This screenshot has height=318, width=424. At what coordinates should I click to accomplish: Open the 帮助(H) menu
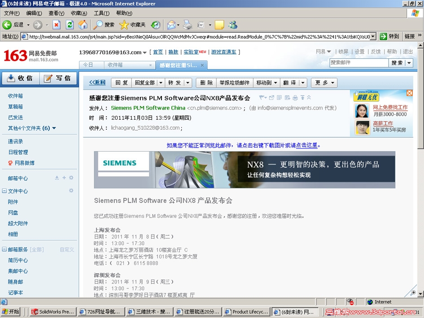[x=124, y=13]
